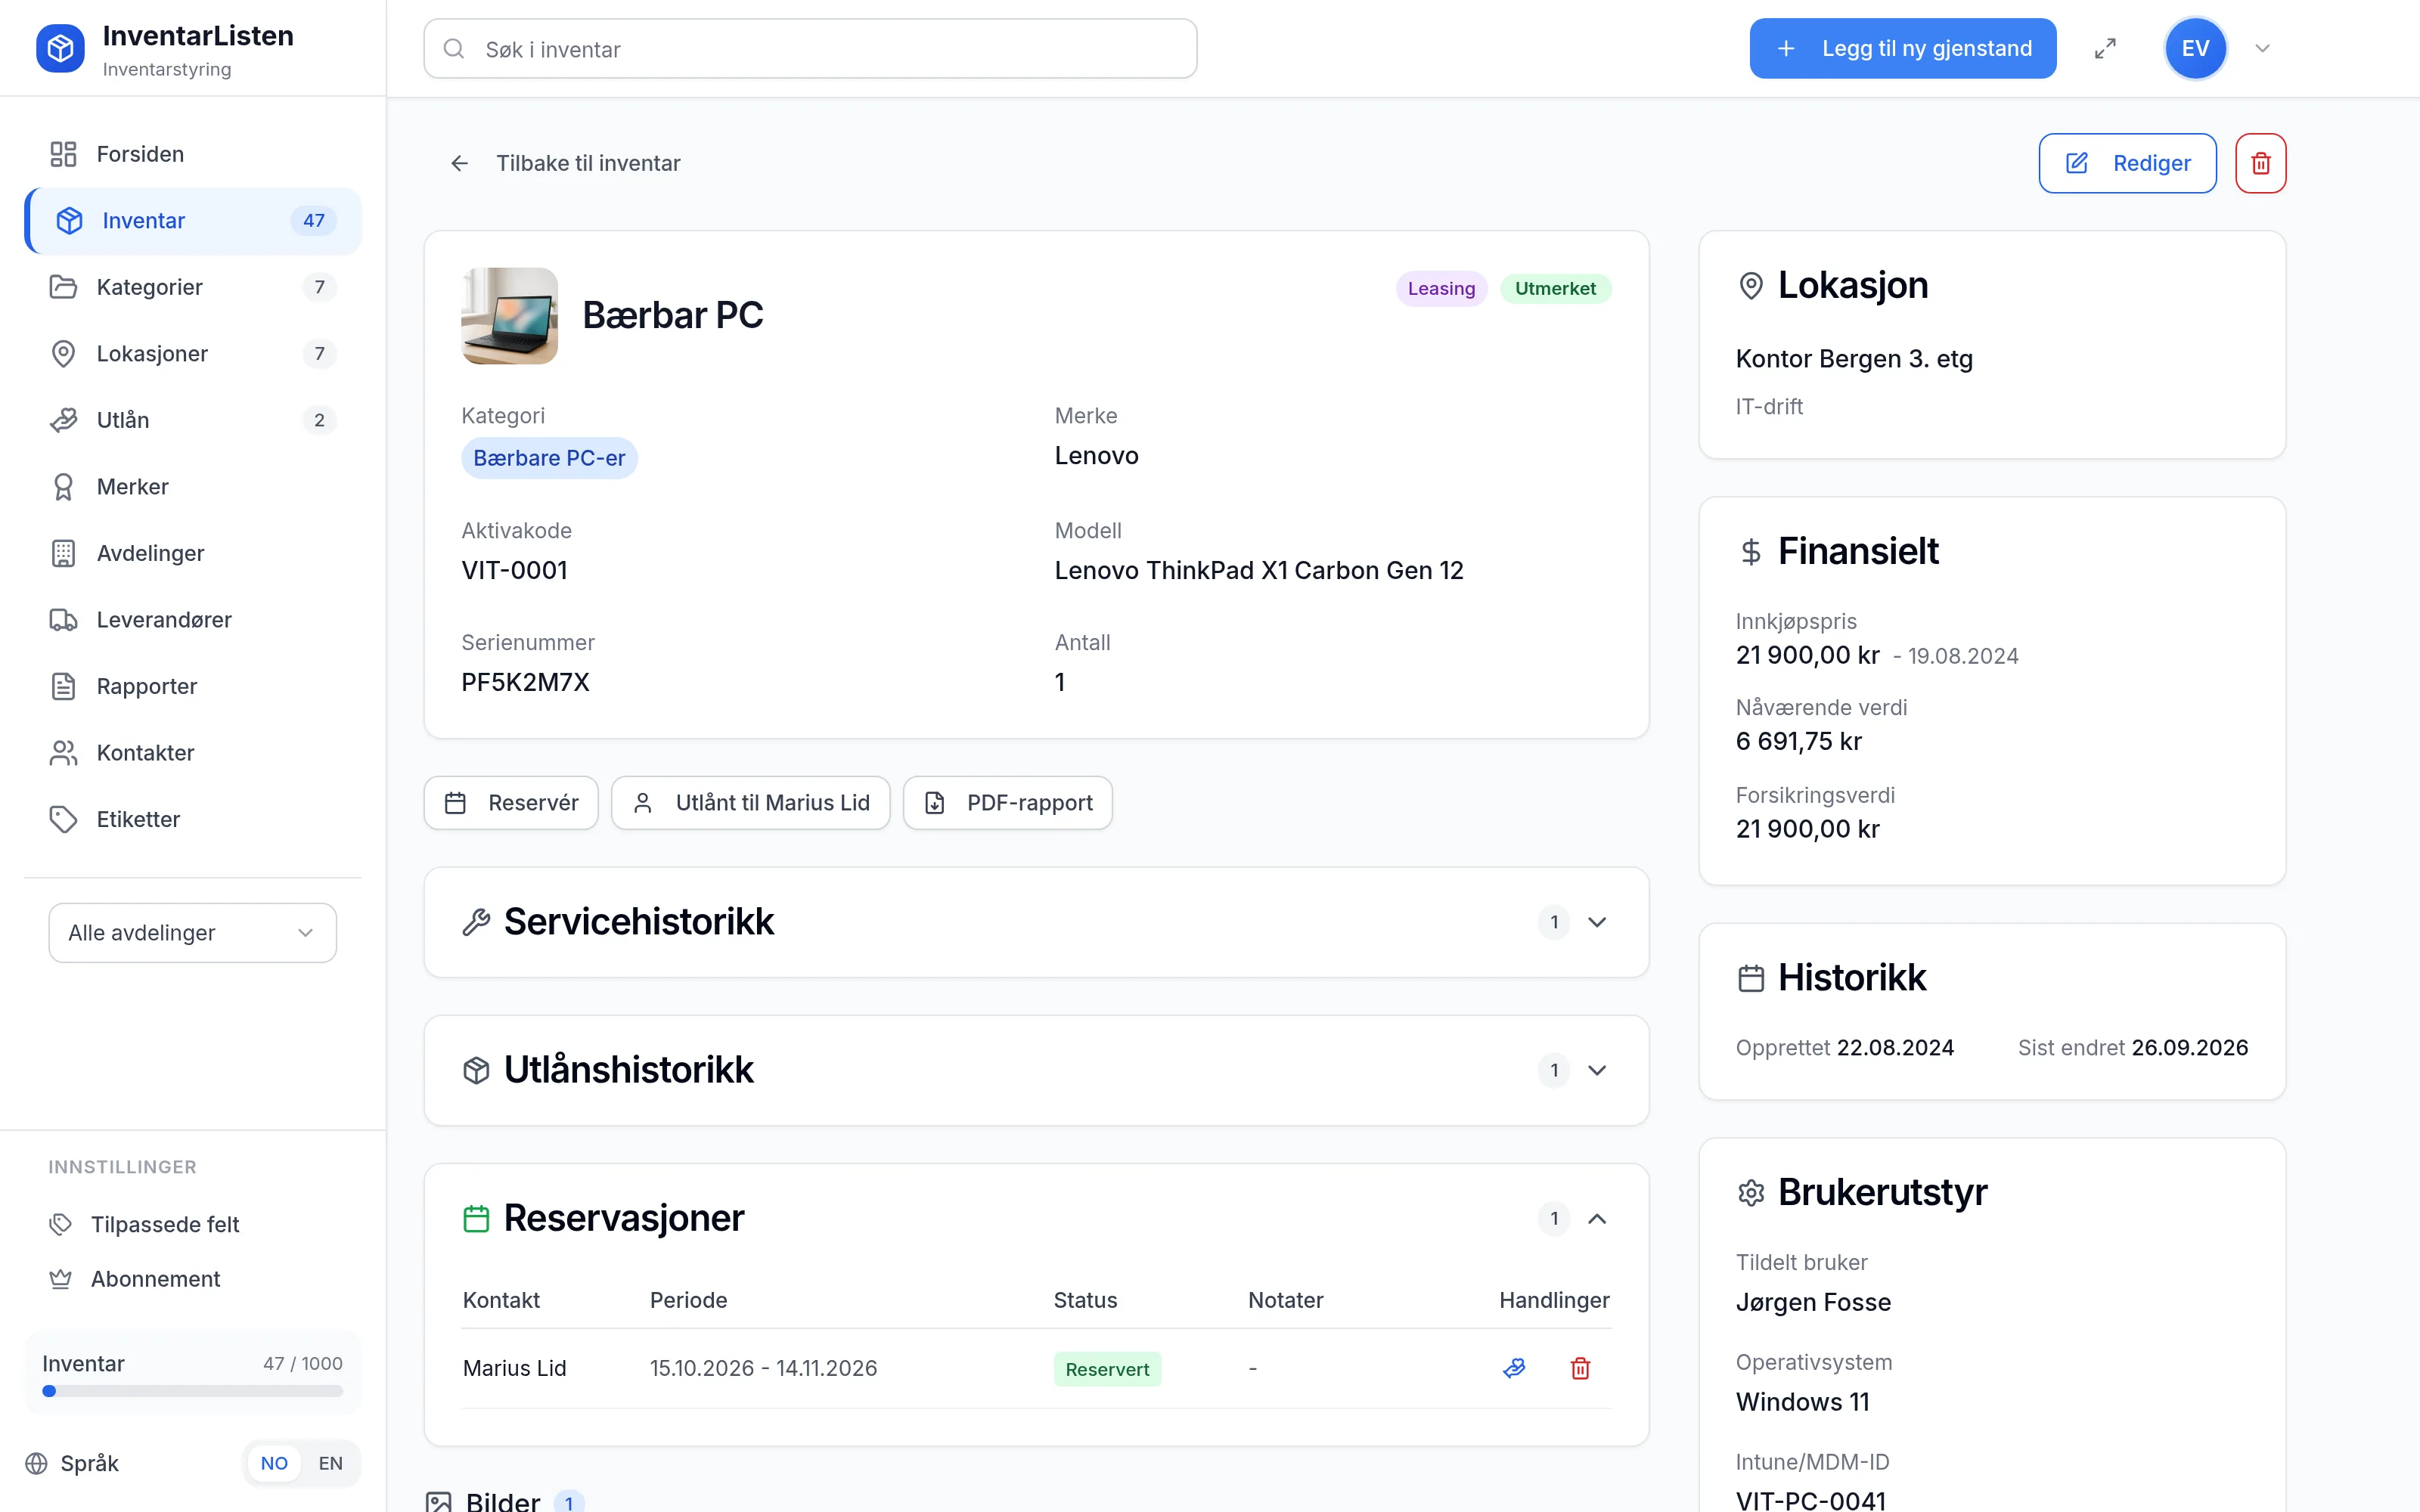The width and height of the screenshot is (2420, 1512).
Task: Click the Bærbare PC-er category tag
Action: (x=549, y=458)
